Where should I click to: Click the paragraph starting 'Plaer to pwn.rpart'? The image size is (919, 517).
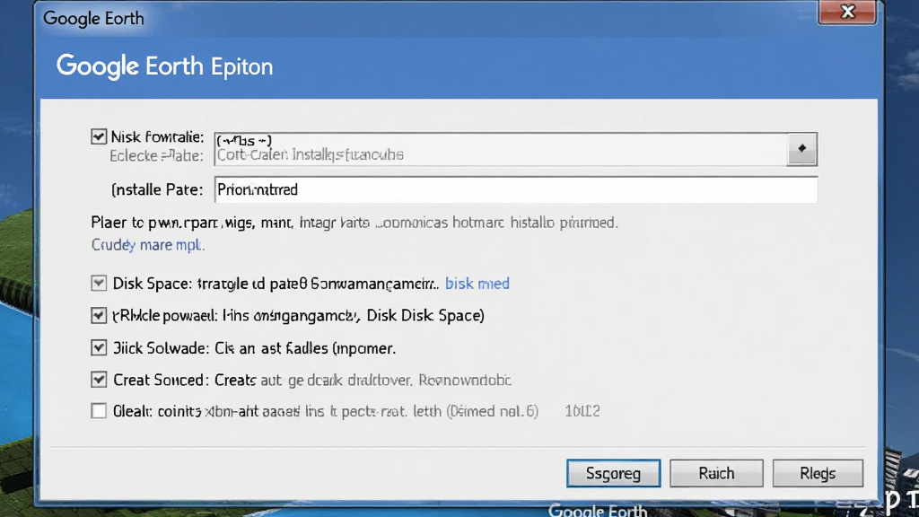[x=354, y=223]
